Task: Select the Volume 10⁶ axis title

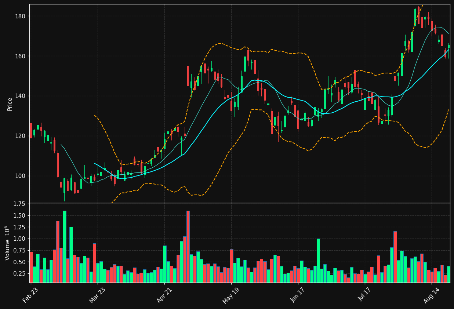Action: [x=8, y=243]
